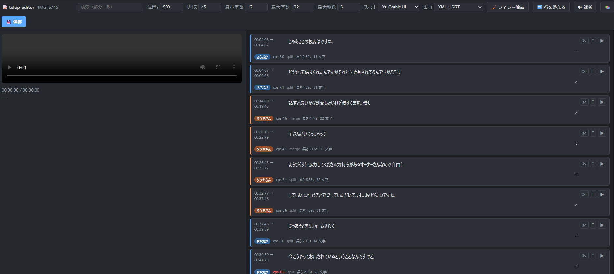The height and width of the screenshot is (274, 614).
Task: Play the まちづくりに協力 segment
Action: (602, 164)
